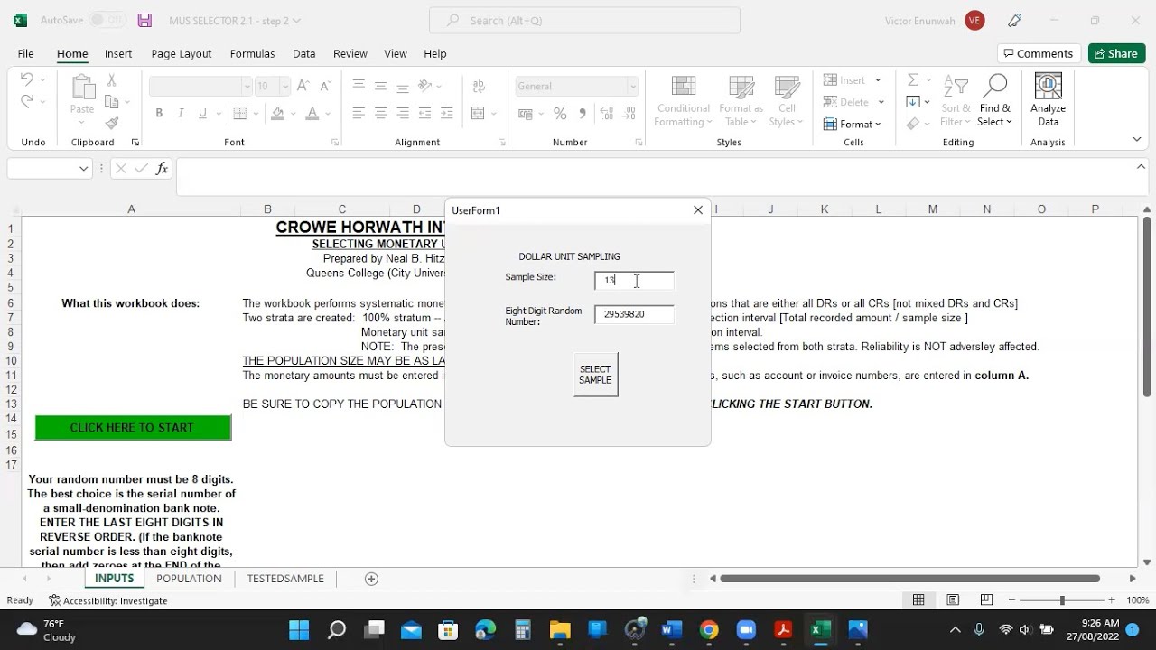
Task: Open Format as Table menu
Action: pos(741,101)
